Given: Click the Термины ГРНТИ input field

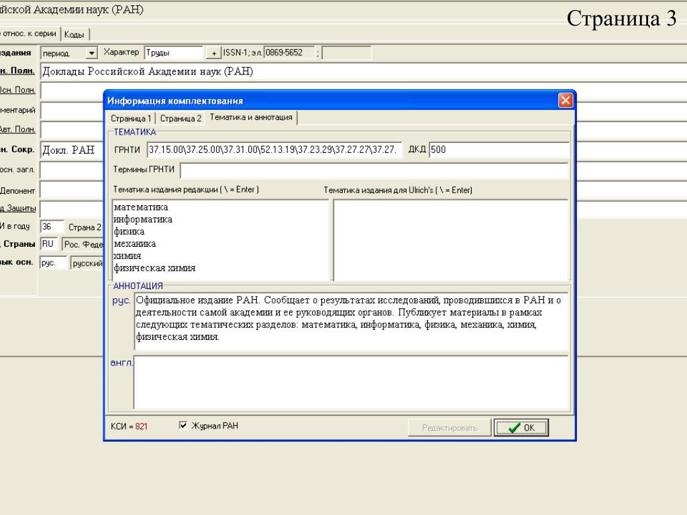Looking at the screenshot, I should point(374,170).
